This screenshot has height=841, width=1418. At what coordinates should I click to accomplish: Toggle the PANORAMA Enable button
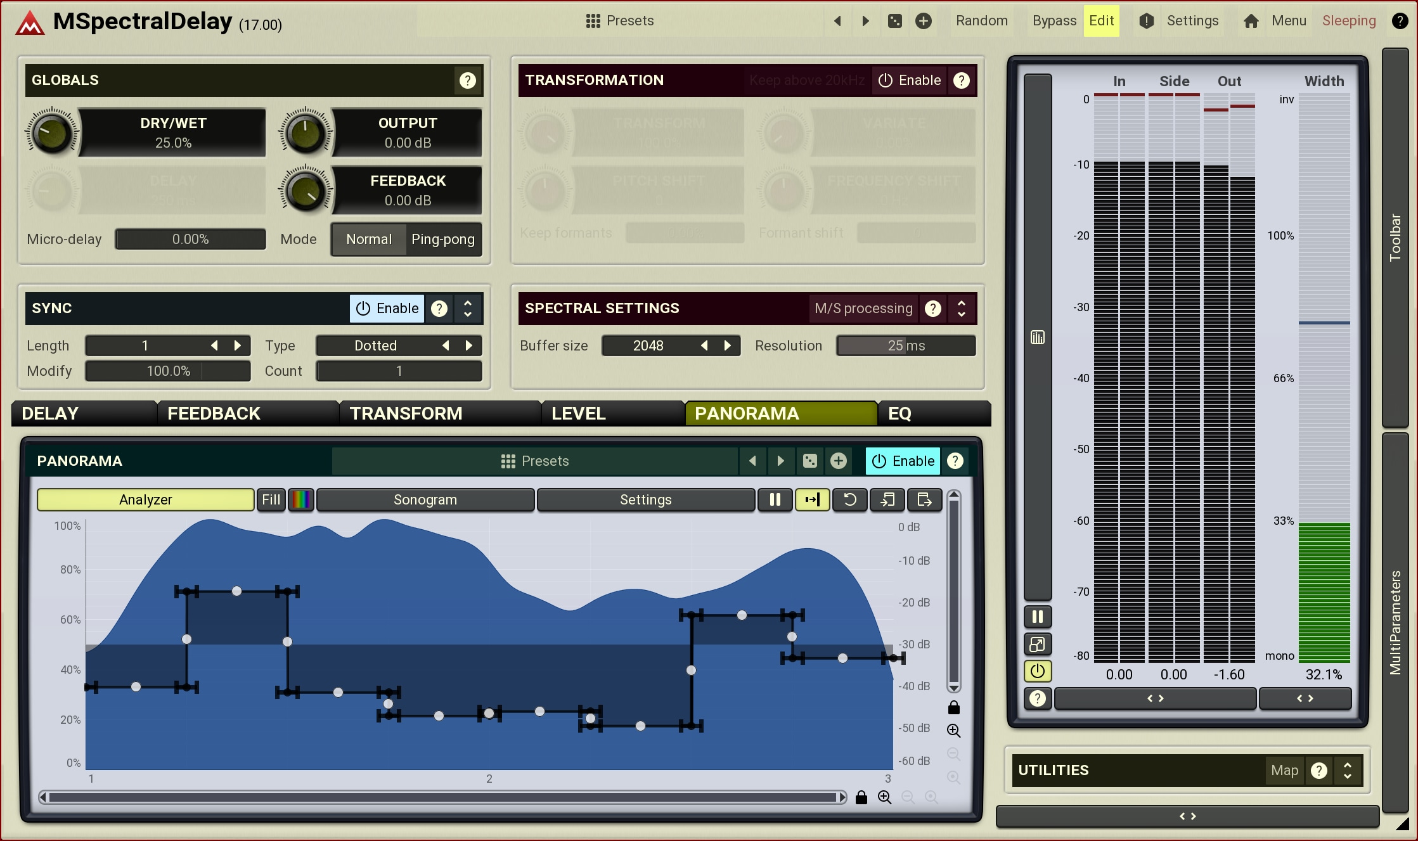tap(903, 461)
